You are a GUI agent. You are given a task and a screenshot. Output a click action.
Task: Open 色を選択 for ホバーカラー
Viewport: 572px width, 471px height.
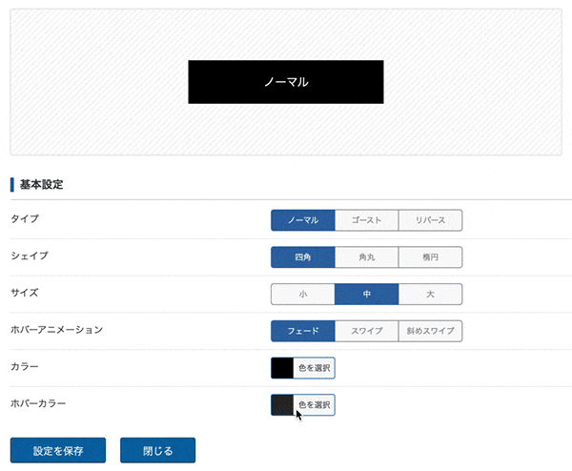(x=314, y=405)
